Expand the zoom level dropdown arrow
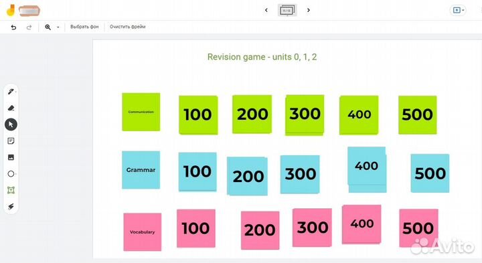482x263 pixels. pos(58,27)
